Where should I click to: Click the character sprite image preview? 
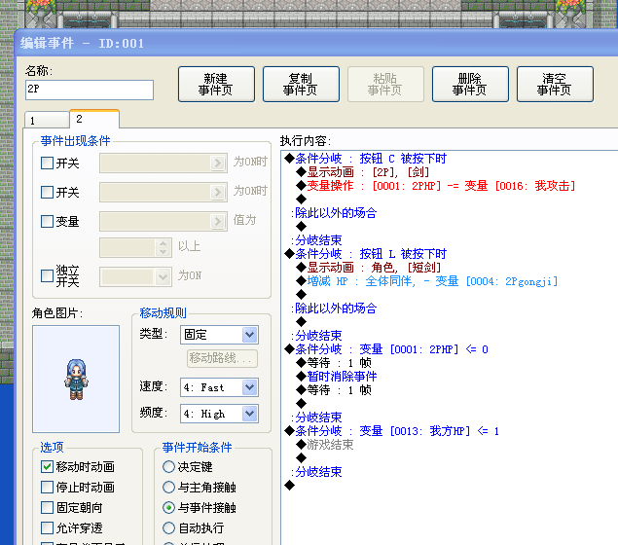76,379
